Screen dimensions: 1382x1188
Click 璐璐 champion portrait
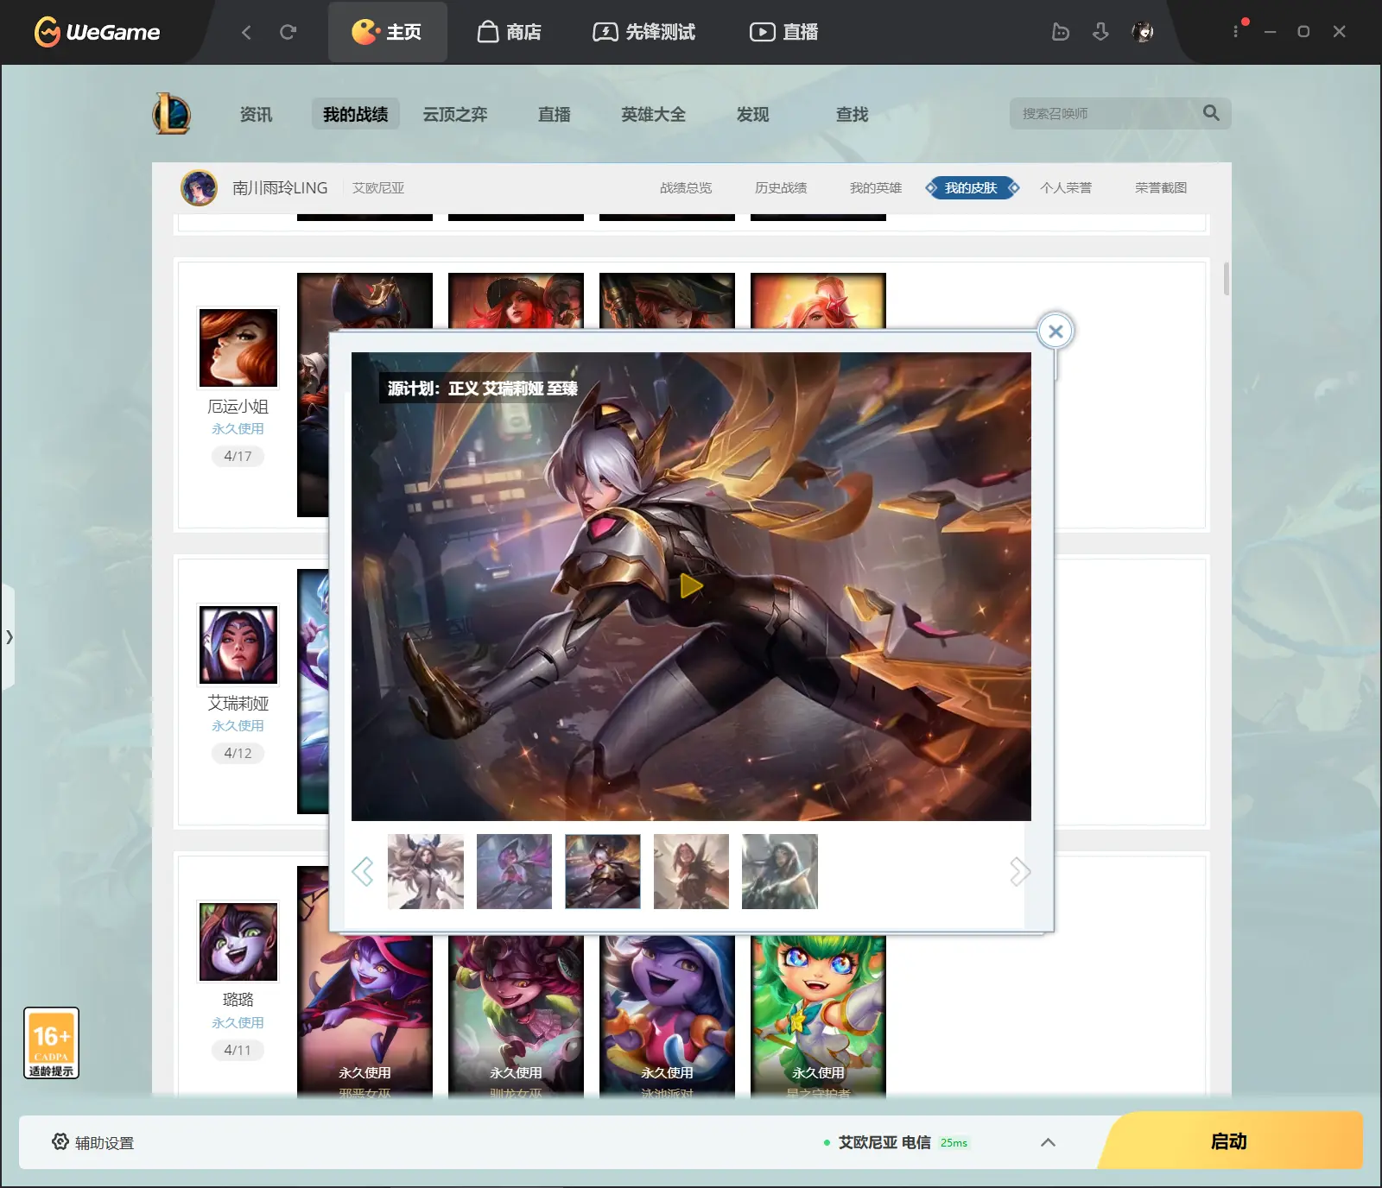(238, 942)
